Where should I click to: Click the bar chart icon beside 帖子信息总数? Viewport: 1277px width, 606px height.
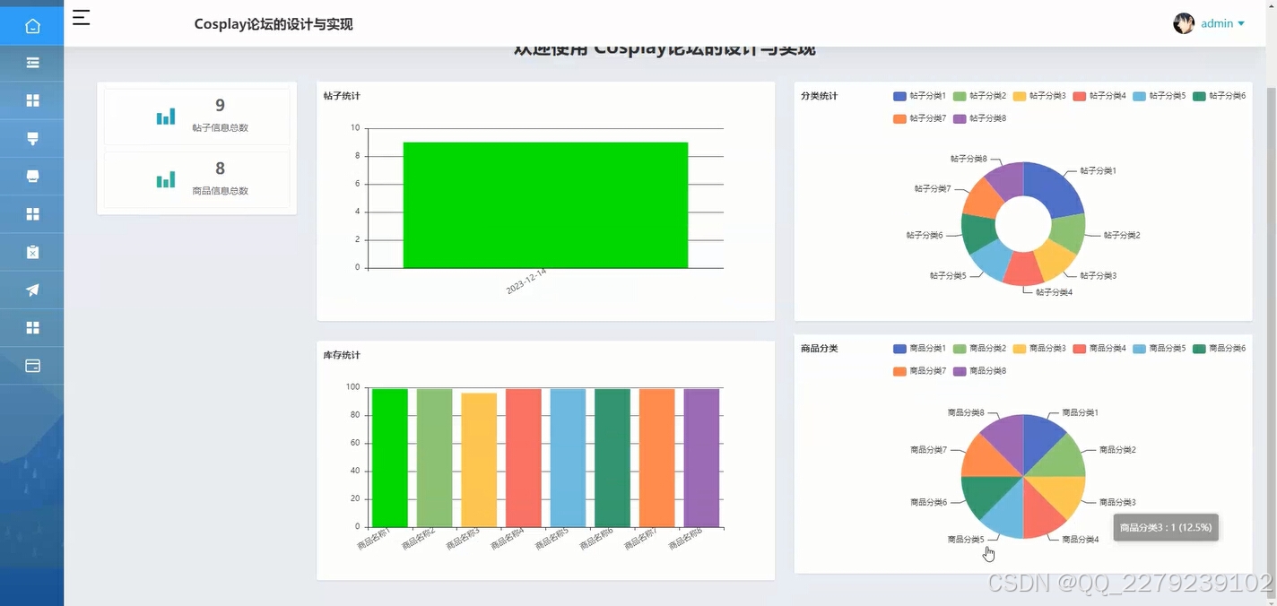[165, 116]
